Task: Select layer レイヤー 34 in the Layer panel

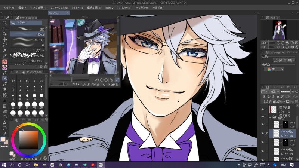Action: click(283, 134)
